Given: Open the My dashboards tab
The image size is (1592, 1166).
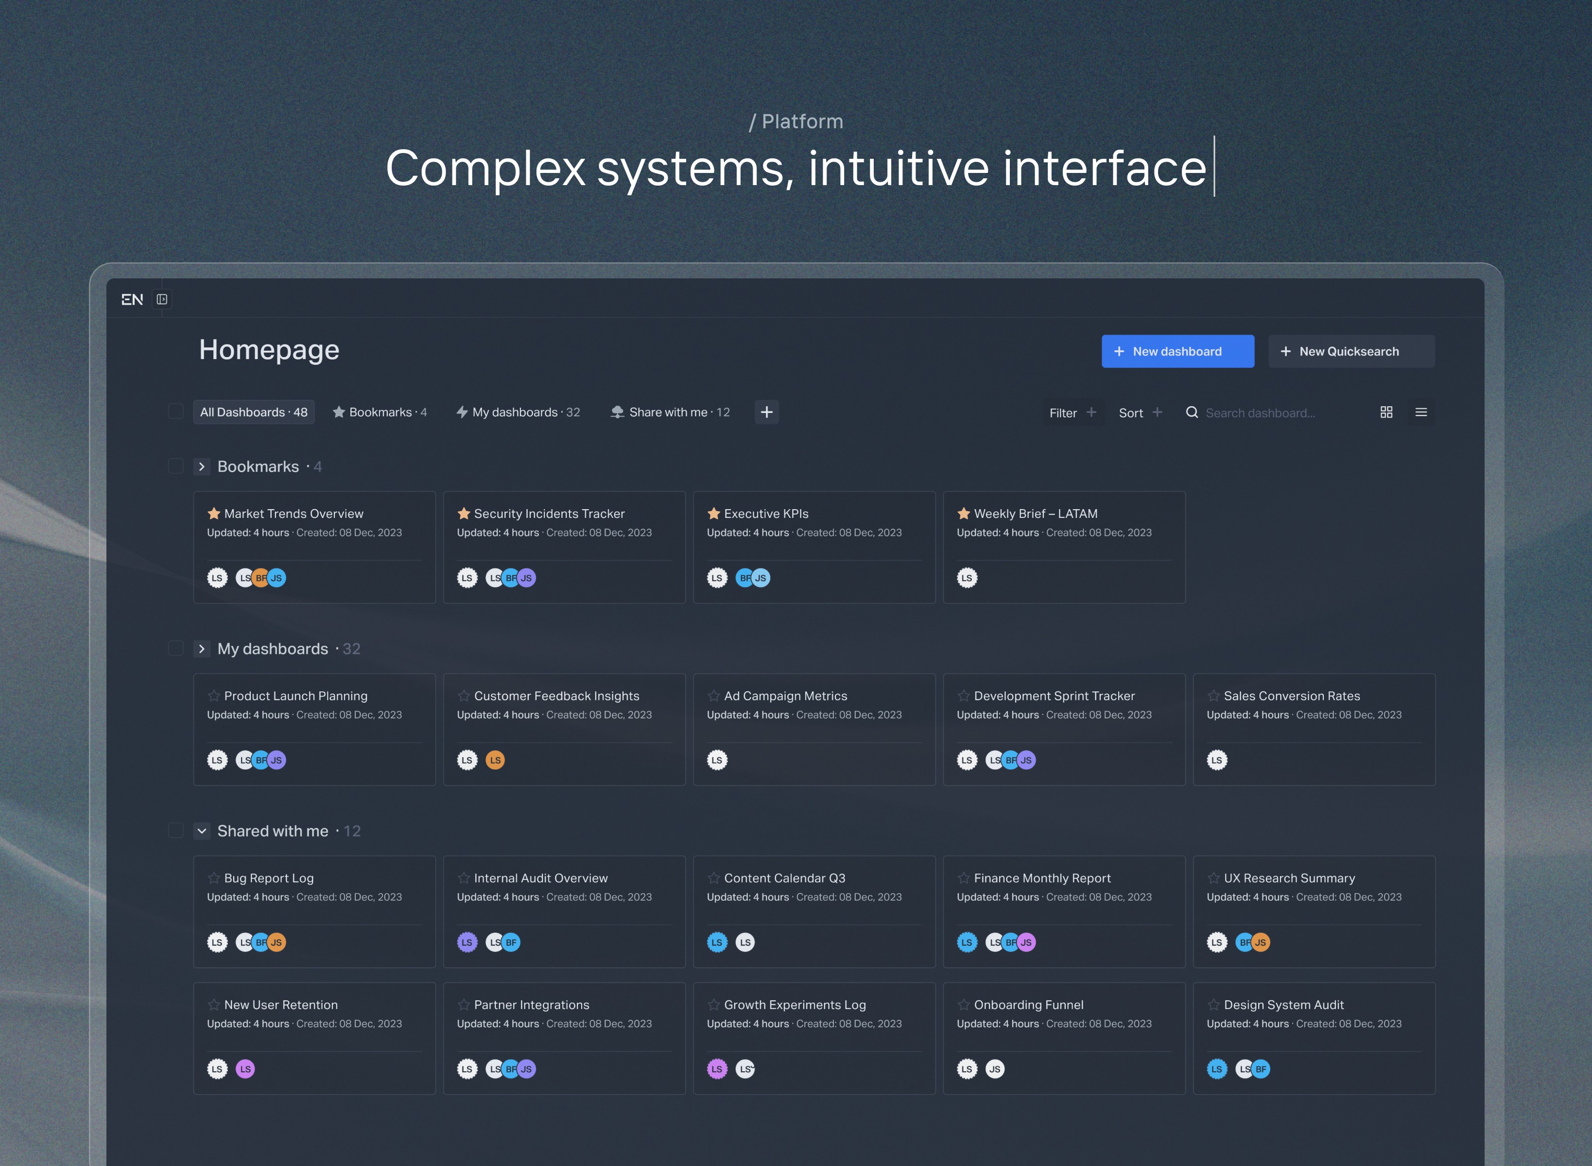Looking at the screenshot, I should tap(518, 412).
